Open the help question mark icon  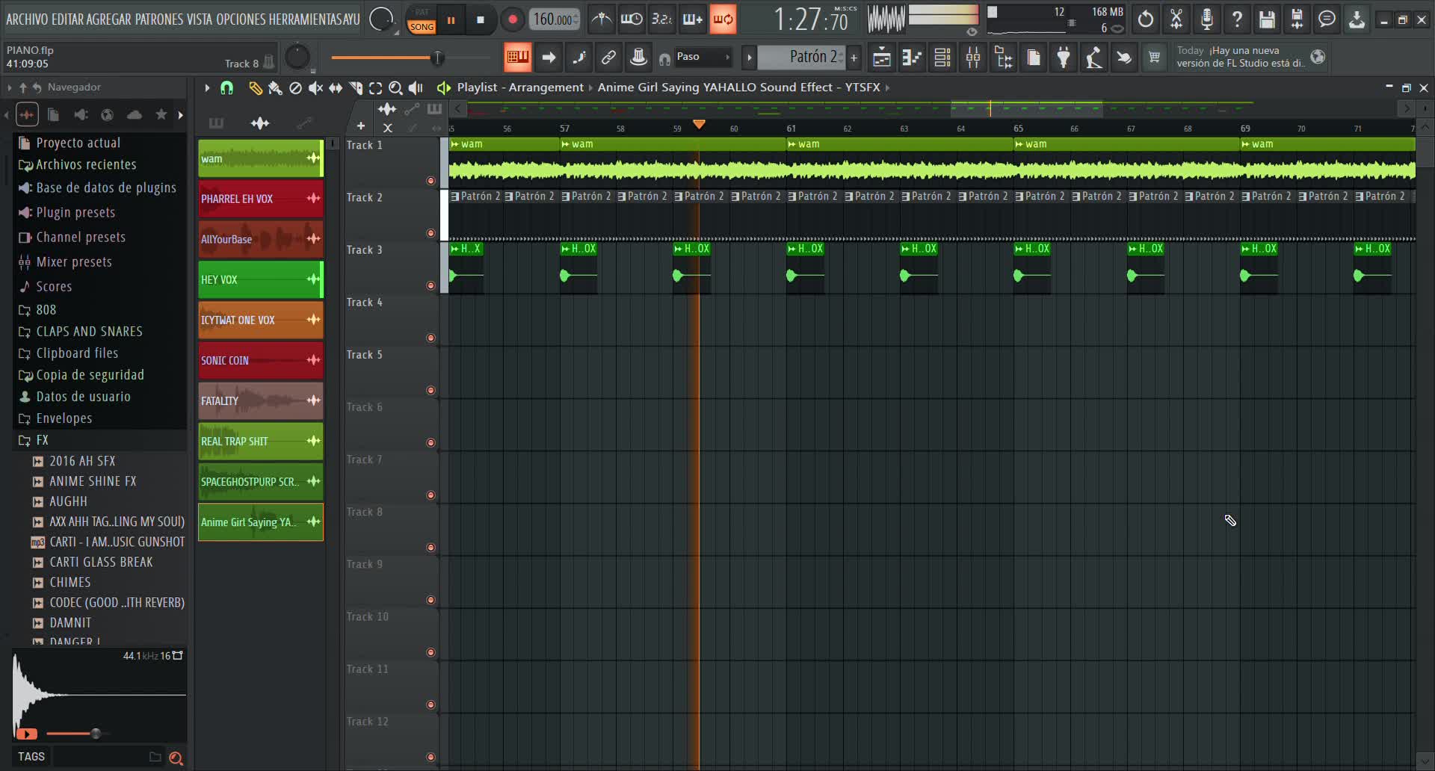pyautogui.click(x=1237, y=19)
